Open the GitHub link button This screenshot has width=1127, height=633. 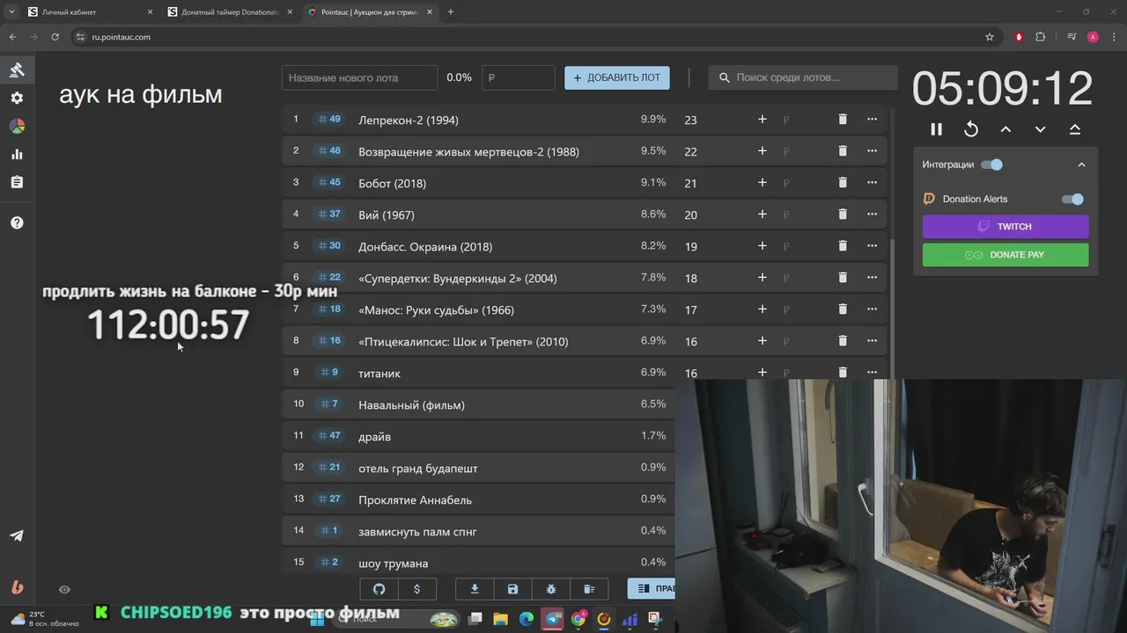[x=379, y=589]
